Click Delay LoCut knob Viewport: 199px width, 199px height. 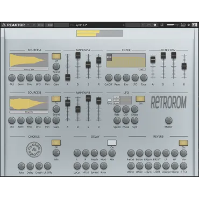coord(77,166)
